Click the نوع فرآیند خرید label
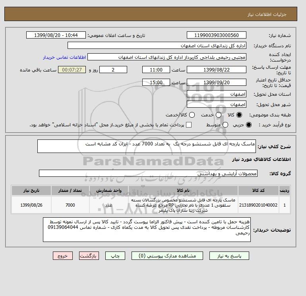The width and height of the screenshot is (306, 296). pos(275,125)
